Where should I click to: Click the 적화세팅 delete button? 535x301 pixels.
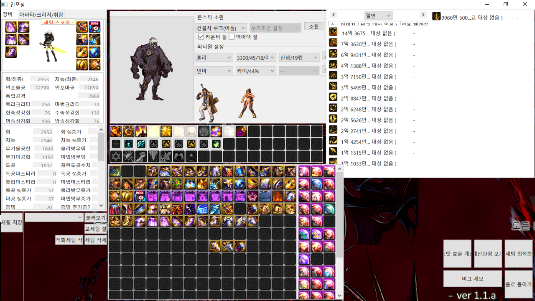point(69,240)
